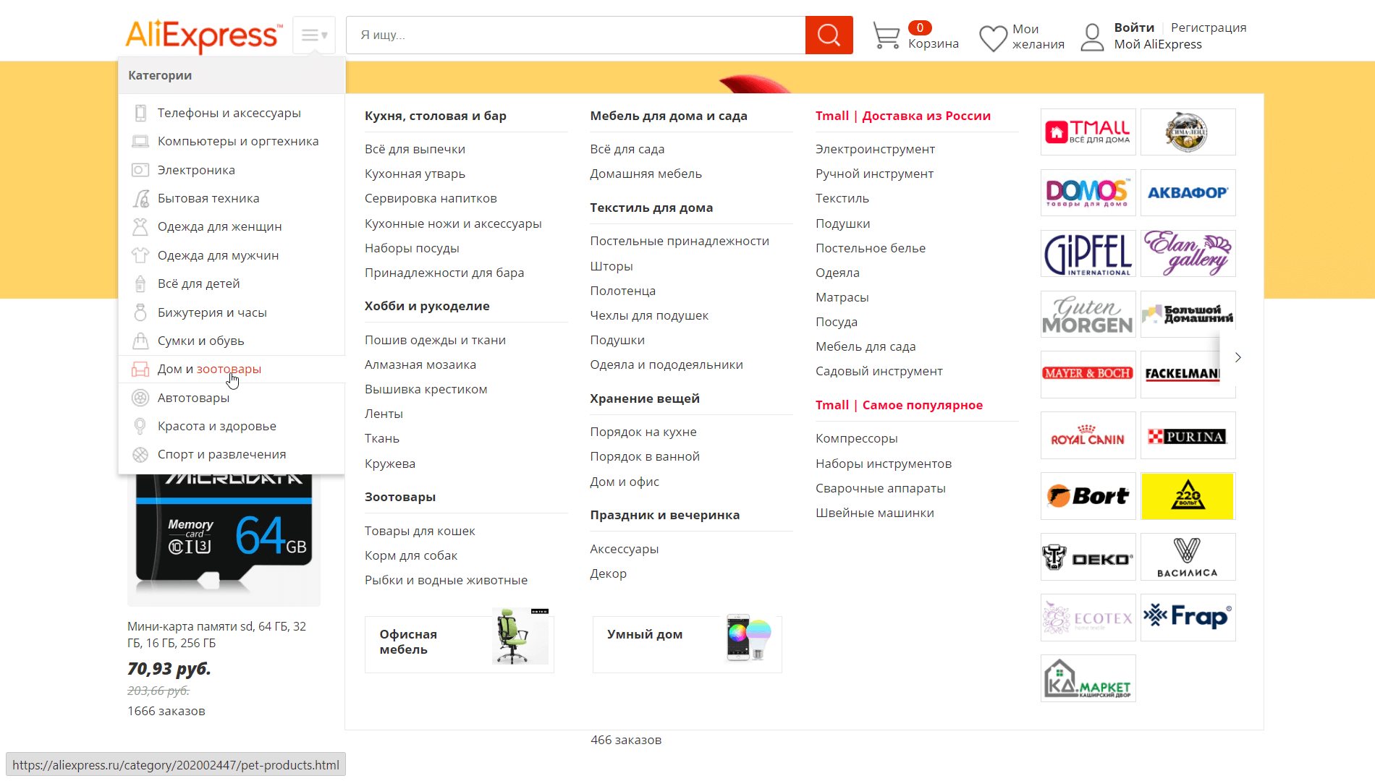Screen dimensions: 1375x781
Task: Open the categories hamburger menu button
Action: pos(314,35)
